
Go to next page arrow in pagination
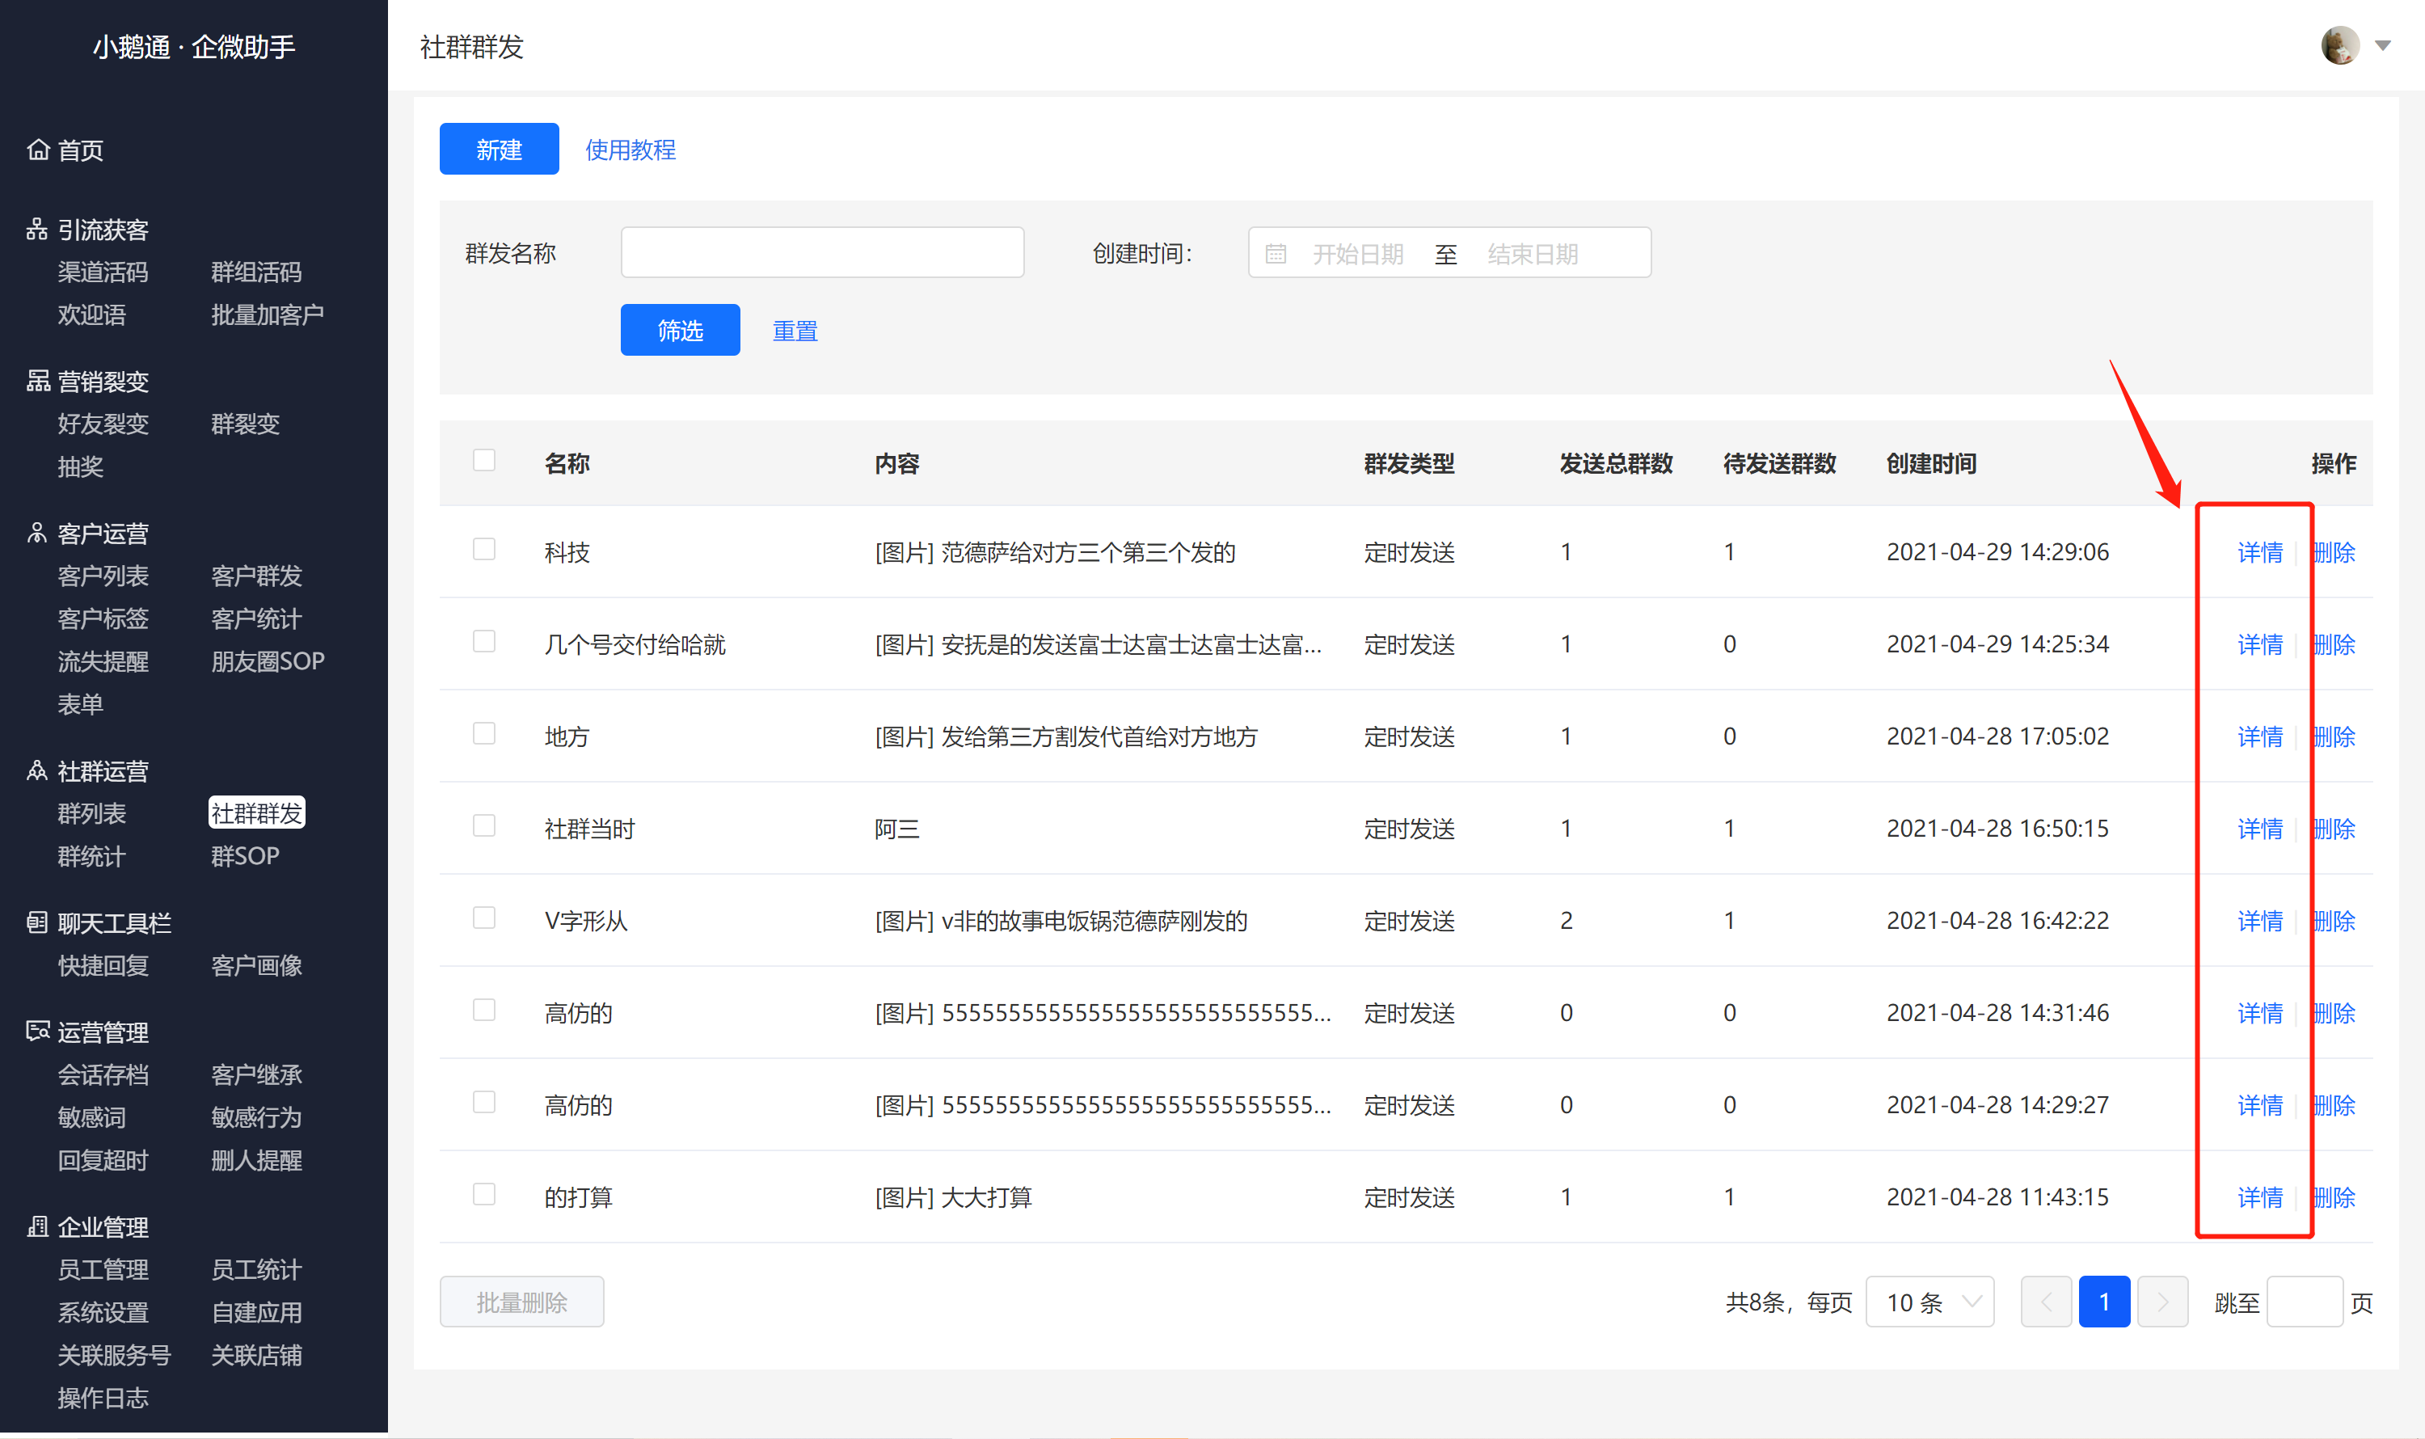(2162, 1302)
